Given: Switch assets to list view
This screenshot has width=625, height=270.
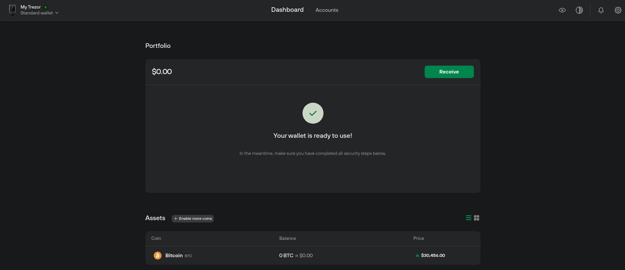Looking at the screenshot, I should pos(469,218).
